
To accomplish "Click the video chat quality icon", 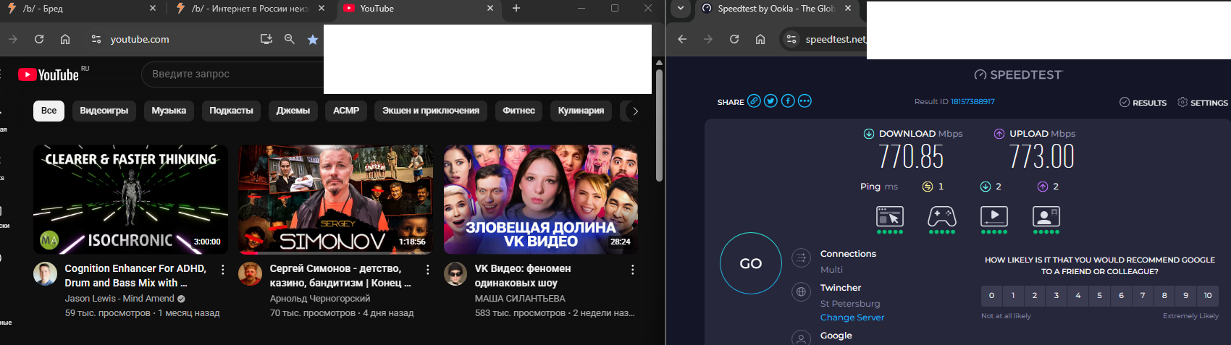I will 1046,216.
